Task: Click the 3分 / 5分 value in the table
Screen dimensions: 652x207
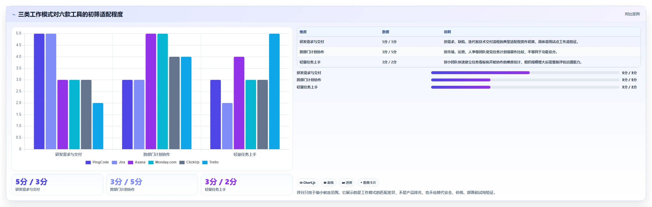Action: click(389, 52)
